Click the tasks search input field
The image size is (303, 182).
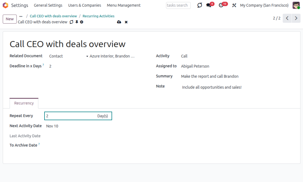(178, 5)
